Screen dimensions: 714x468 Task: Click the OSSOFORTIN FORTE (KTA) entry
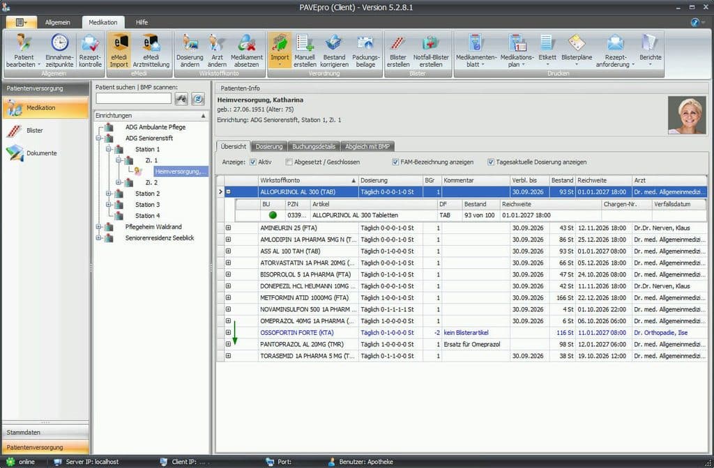(297, 332)
